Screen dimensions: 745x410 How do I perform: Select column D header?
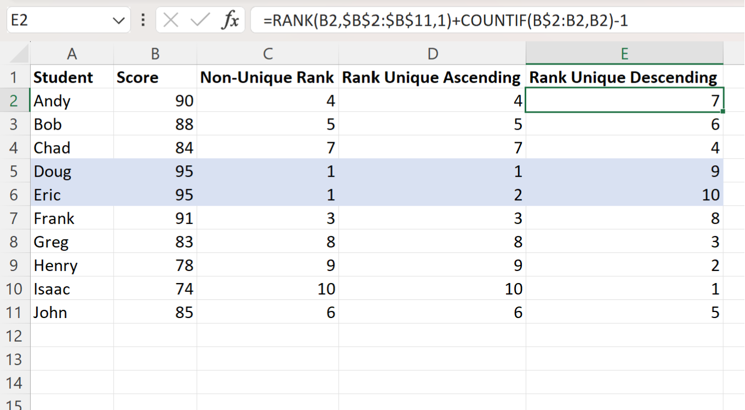tap(432, 54)
